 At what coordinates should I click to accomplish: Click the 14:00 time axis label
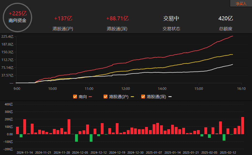tap(162, 89)
